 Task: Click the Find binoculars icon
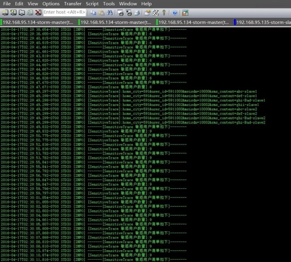point(109,12)
